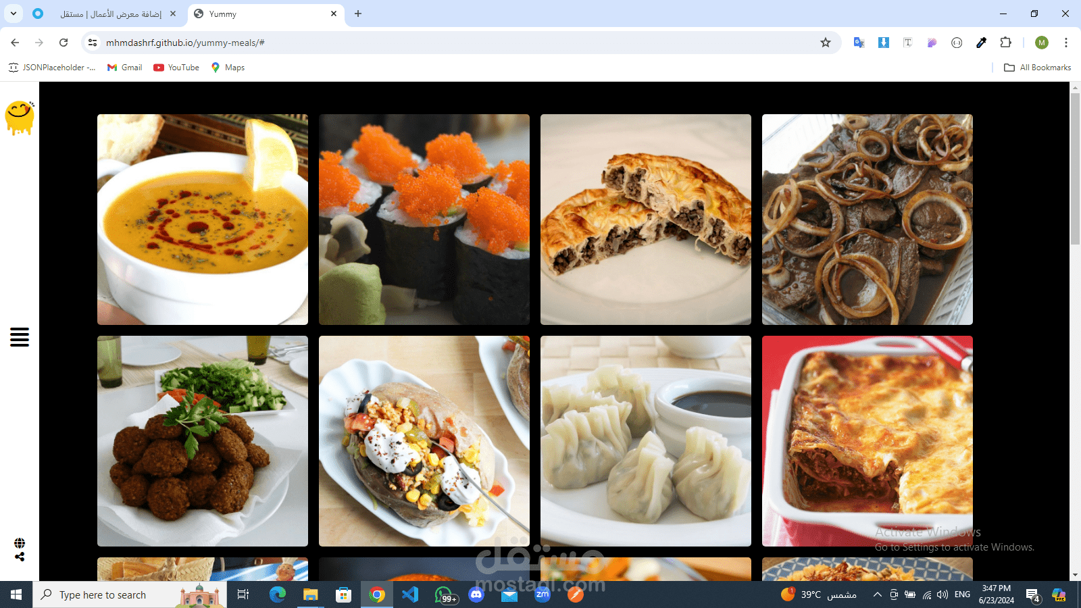
Task: Switch to the مستقل portfolio tab
Action: pyautogui.click(x=105, y=14)
